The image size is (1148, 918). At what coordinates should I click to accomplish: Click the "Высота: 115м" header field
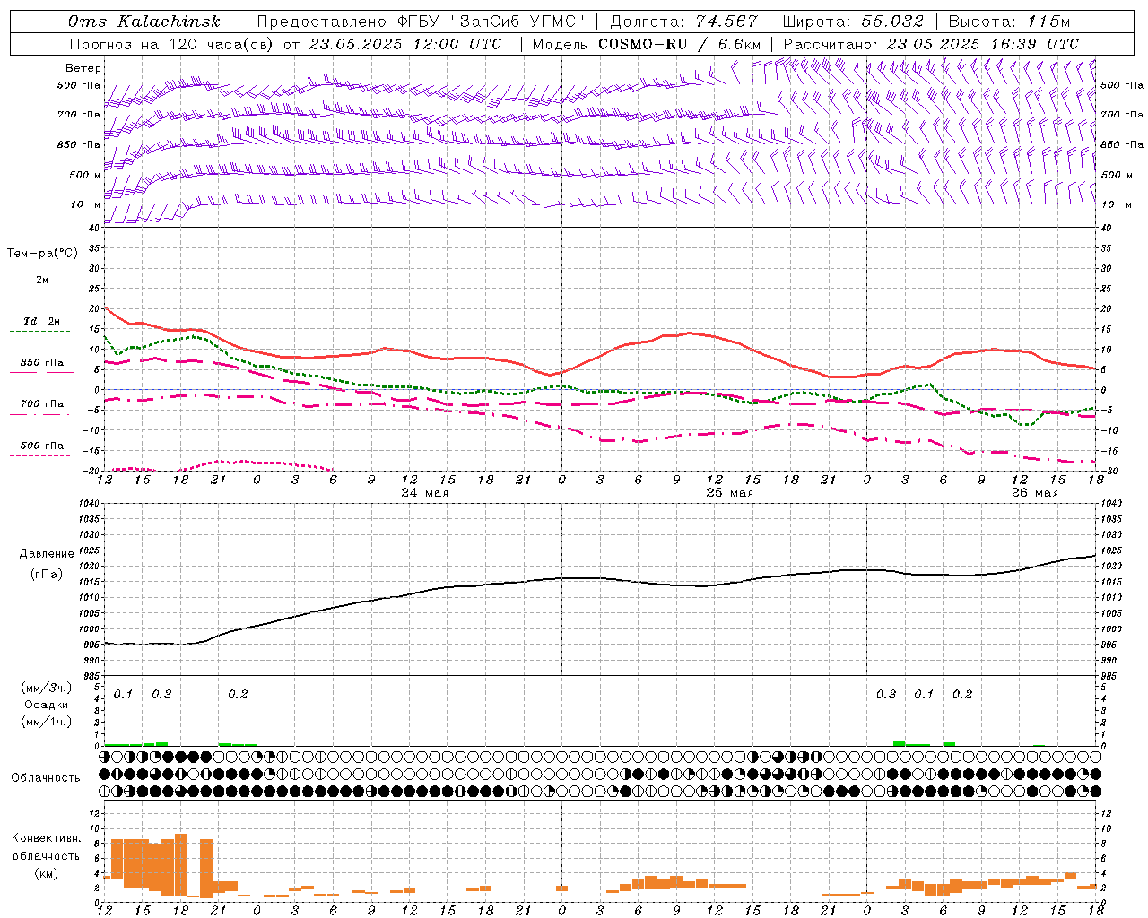click(x=1009, y=22)
